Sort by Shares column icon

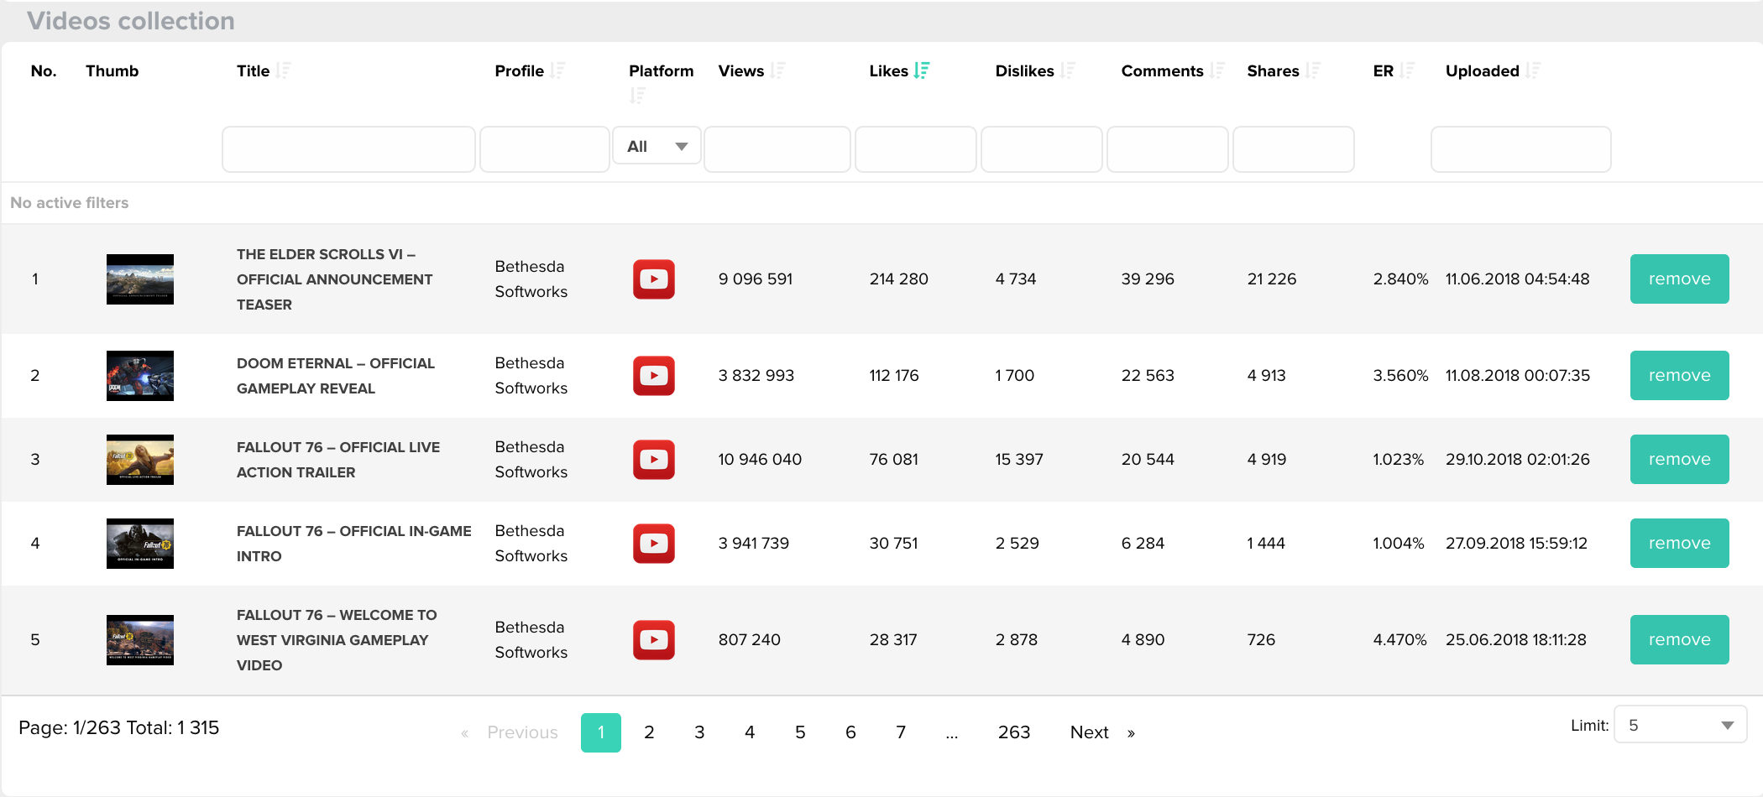1313,70
